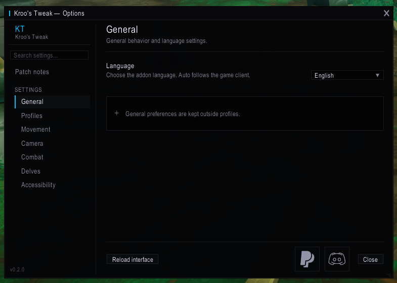397x283 pixels.
Task: Switch to Profiles settings
Action: pos(32,116)
